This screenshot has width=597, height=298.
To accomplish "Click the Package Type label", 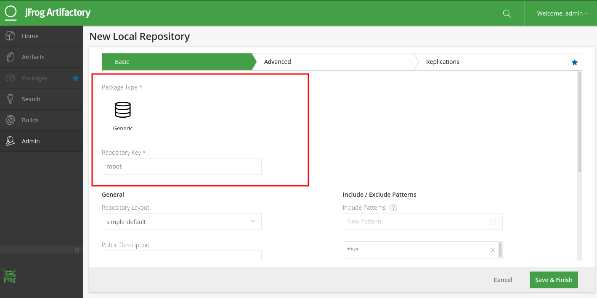I will 122,87.
